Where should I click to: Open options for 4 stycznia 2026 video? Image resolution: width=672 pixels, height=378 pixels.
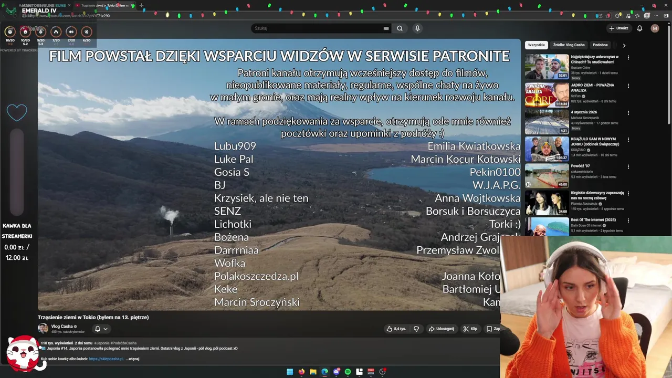click(x=628, y=113)
